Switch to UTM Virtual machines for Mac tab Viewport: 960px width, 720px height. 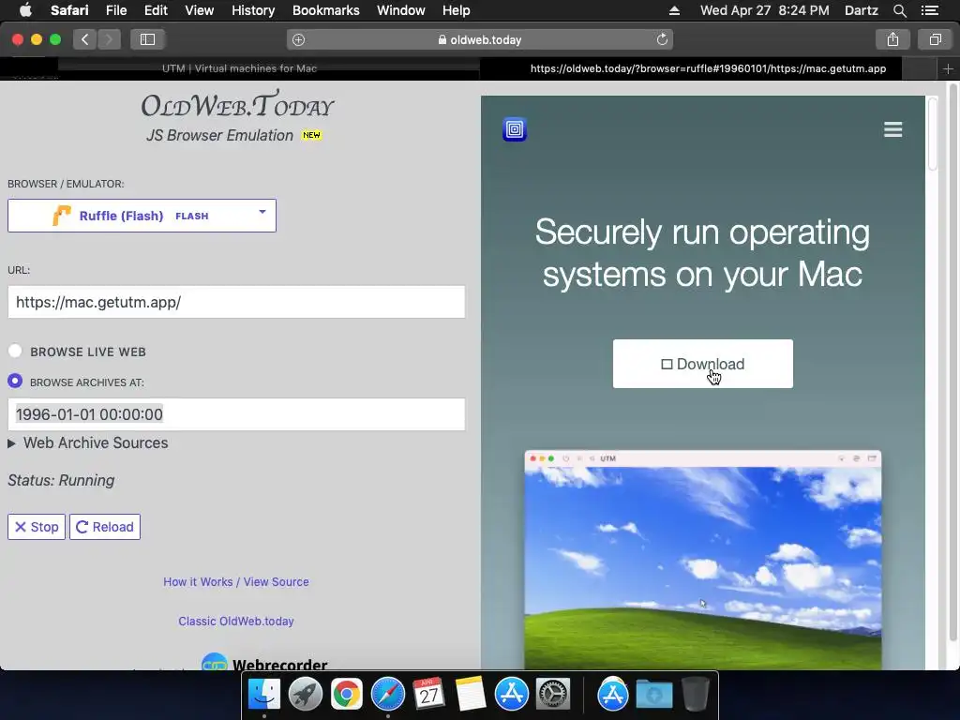(239, 68)
